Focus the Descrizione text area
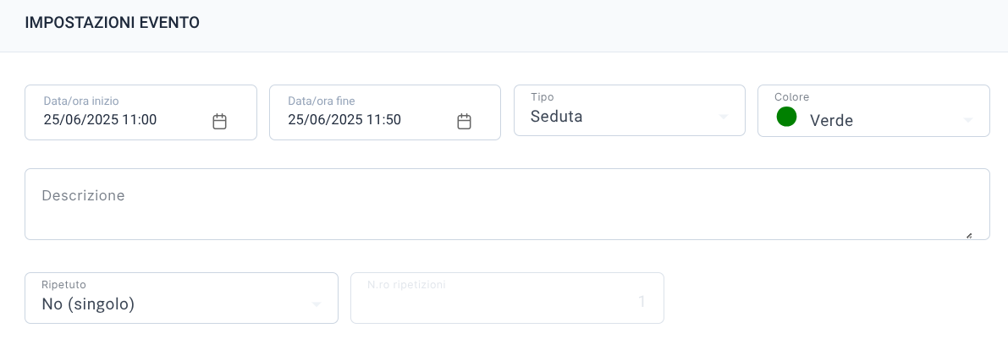This screenshot has width=1008, height=350. [x=507, y=205]
